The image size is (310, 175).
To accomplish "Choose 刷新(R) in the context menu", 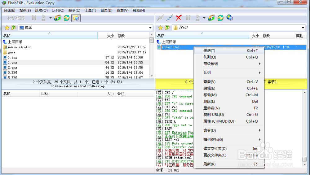I will 229,164.
